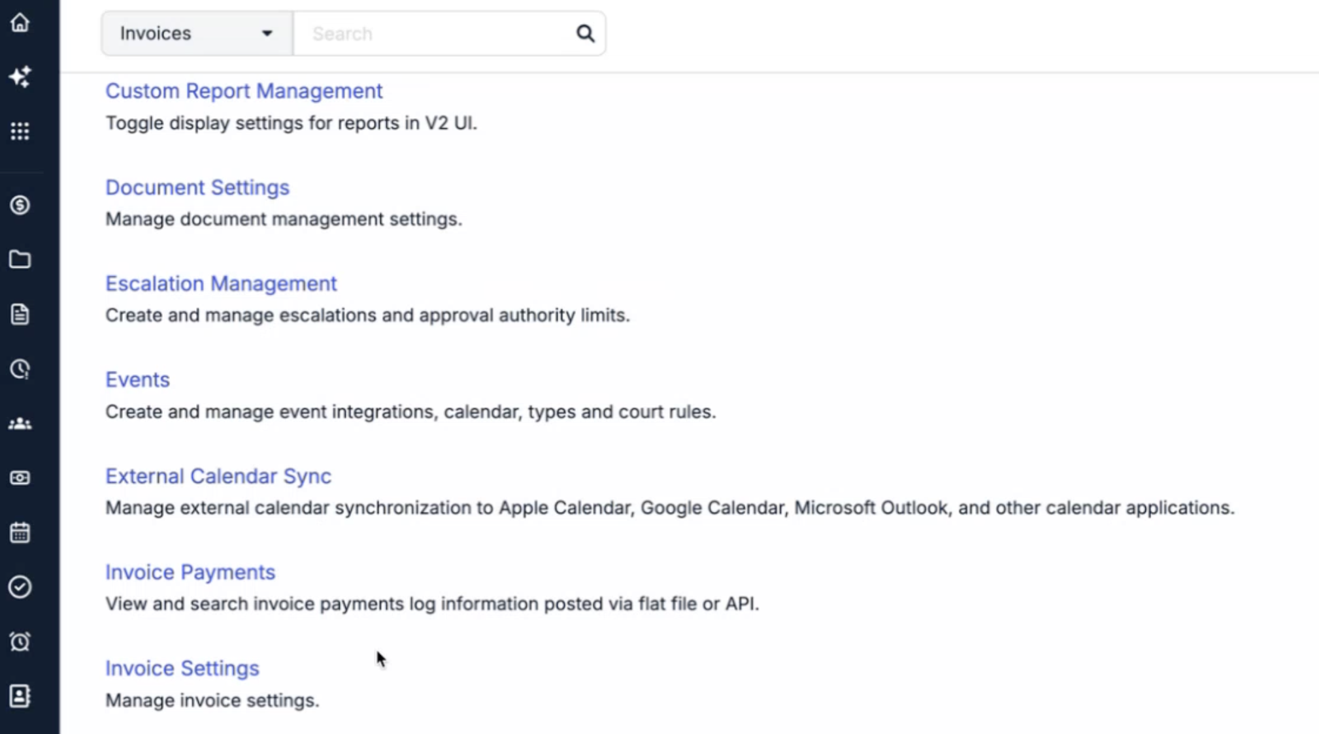This screenshot has height=734, width=1319.
Task: Click 'Manage document management settings.' text
Action: point(284,219)
